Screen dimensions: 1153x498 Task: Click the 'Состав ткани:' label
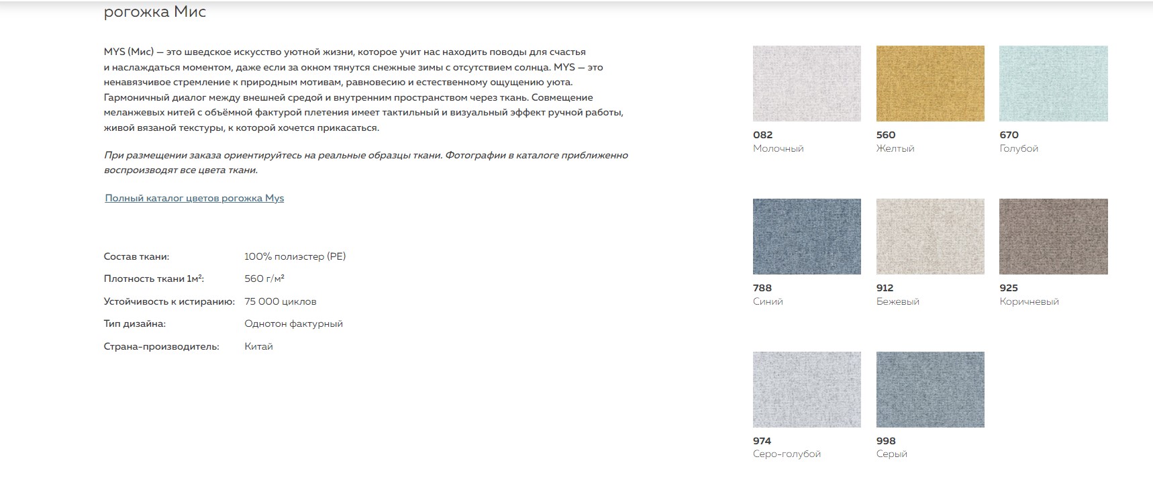point(136,256)
